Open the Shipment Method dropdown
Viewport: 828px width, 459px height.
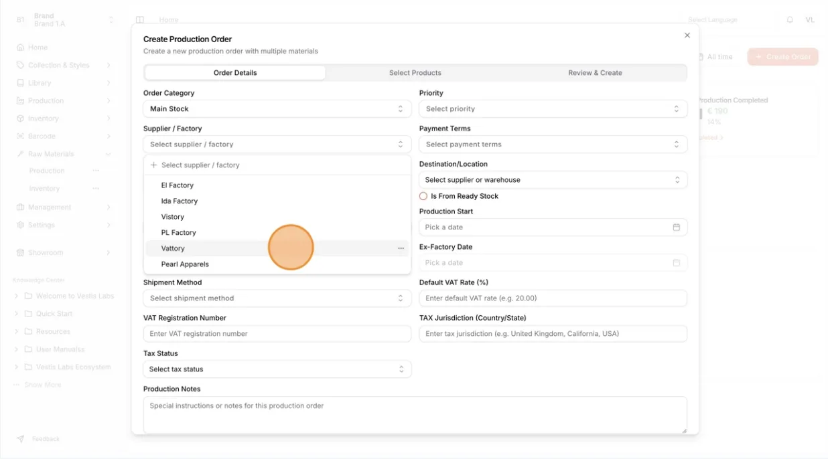(277, 298)
